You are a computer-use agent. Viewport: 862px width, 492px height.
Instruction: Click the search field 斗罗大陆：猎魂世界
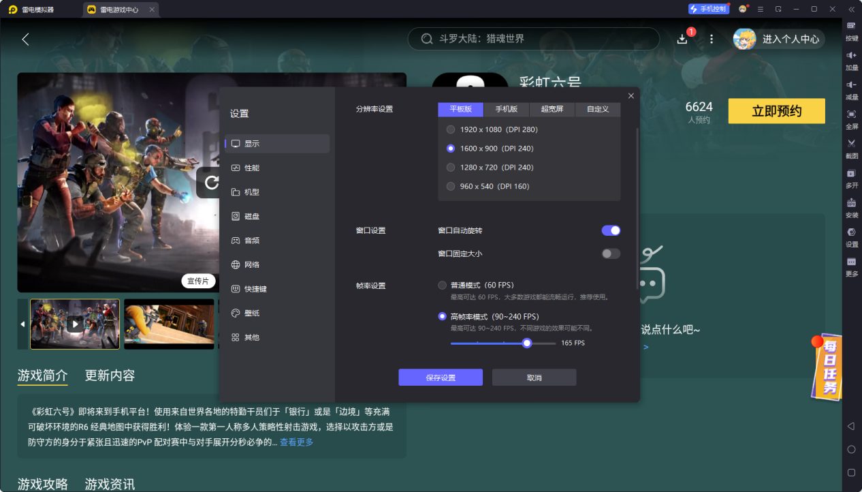[533, 39]
